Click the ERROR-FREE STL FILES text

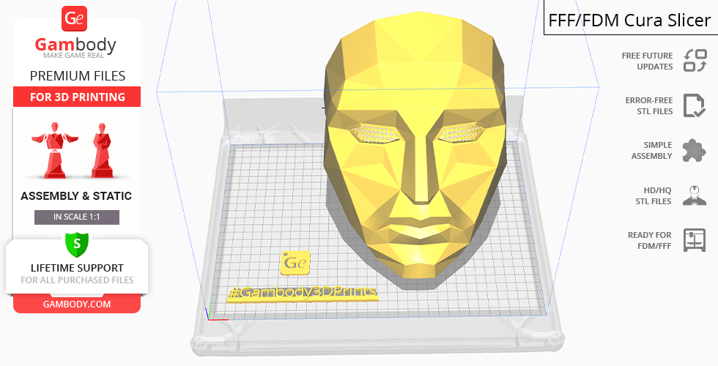(649, 105)
